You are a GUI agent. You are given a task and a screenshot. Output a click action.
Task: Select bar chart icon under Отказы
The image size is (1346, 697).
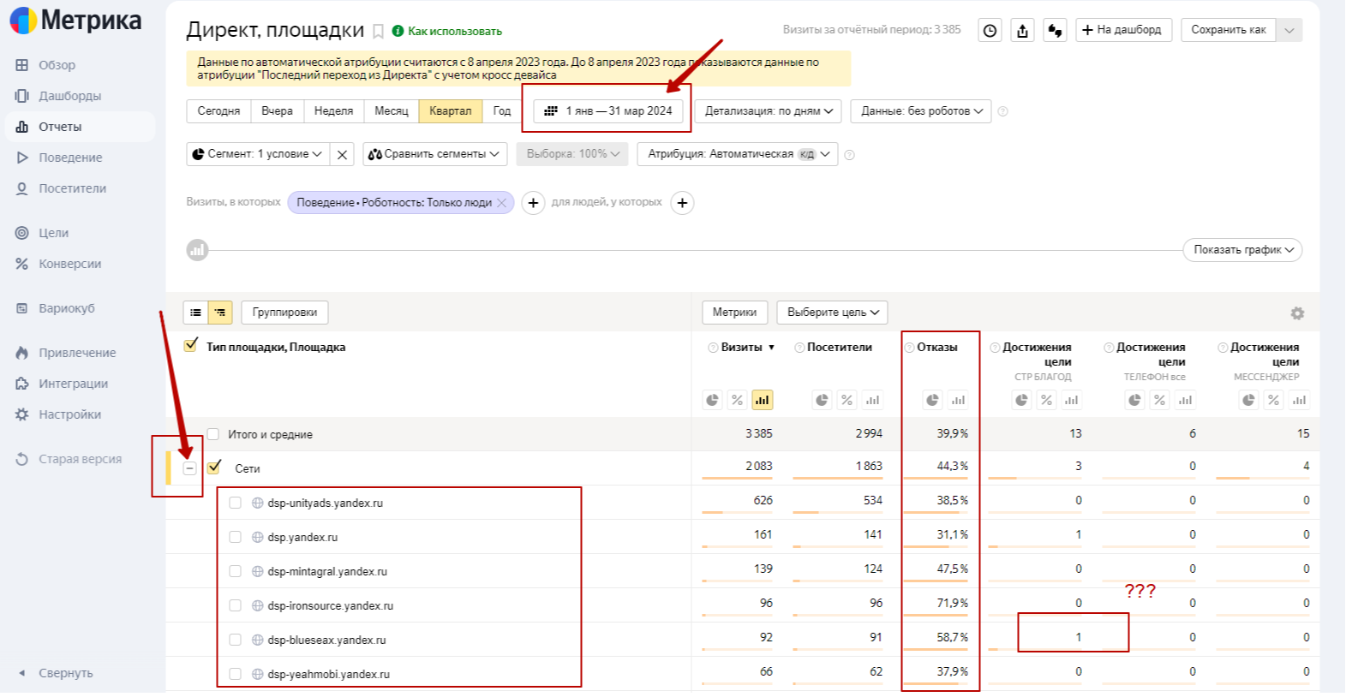pos(958,400)
